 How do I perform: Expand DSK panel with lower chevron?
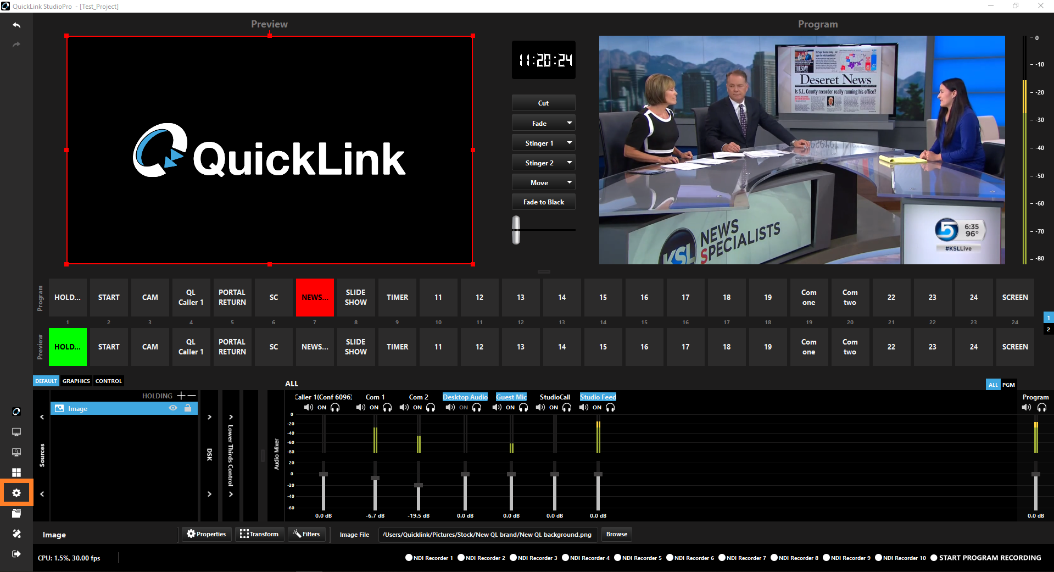tap(209, 494)
